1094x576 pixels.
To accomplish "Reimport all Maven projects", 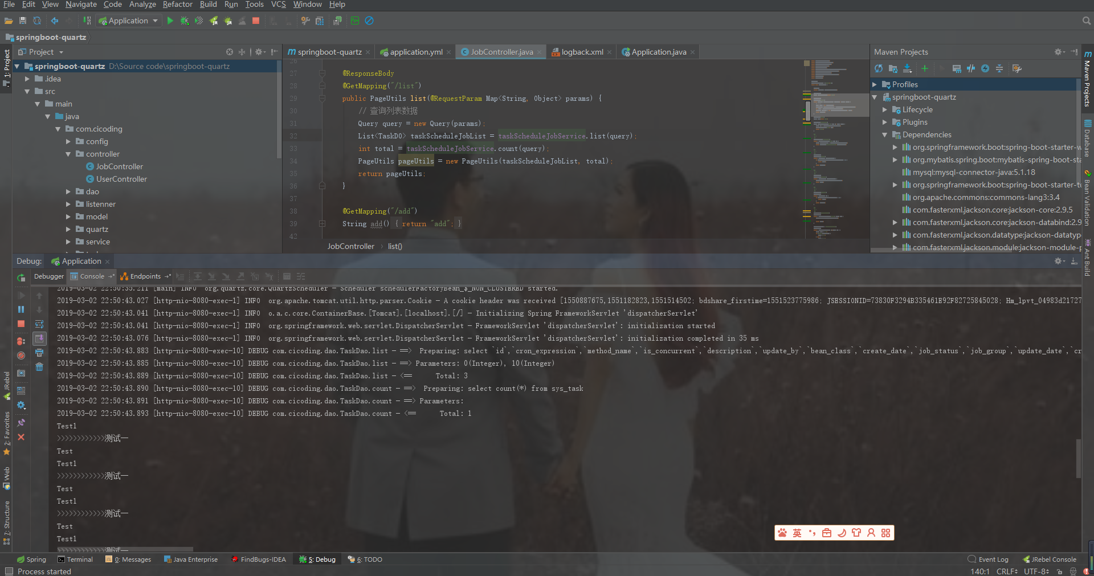I will (879, 68).
